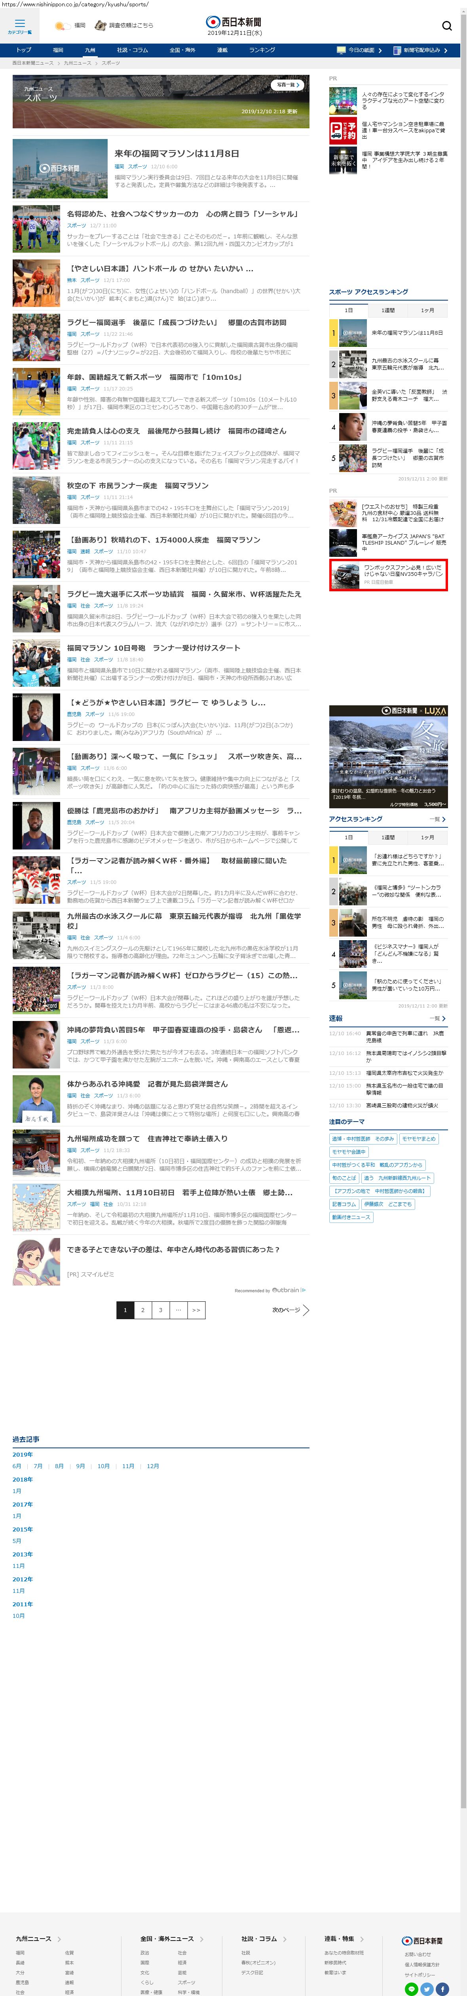Click the 写真一覧 button on banner
The width and height of the screenshot is (467, 1996).
coord(287,84)
